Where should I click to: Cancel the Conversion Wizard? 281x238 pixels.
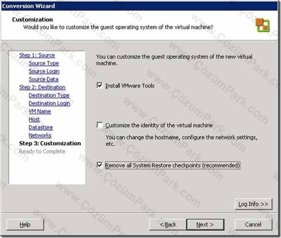(253, 224)
